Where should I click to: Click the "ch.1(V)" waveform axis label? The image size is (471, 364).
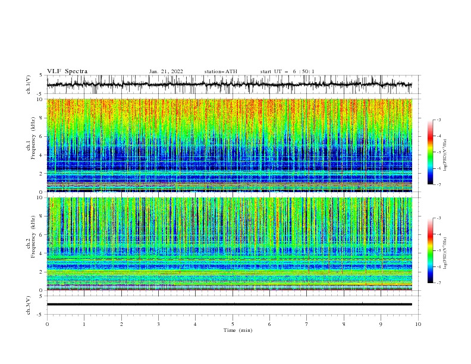pos(29,84)
